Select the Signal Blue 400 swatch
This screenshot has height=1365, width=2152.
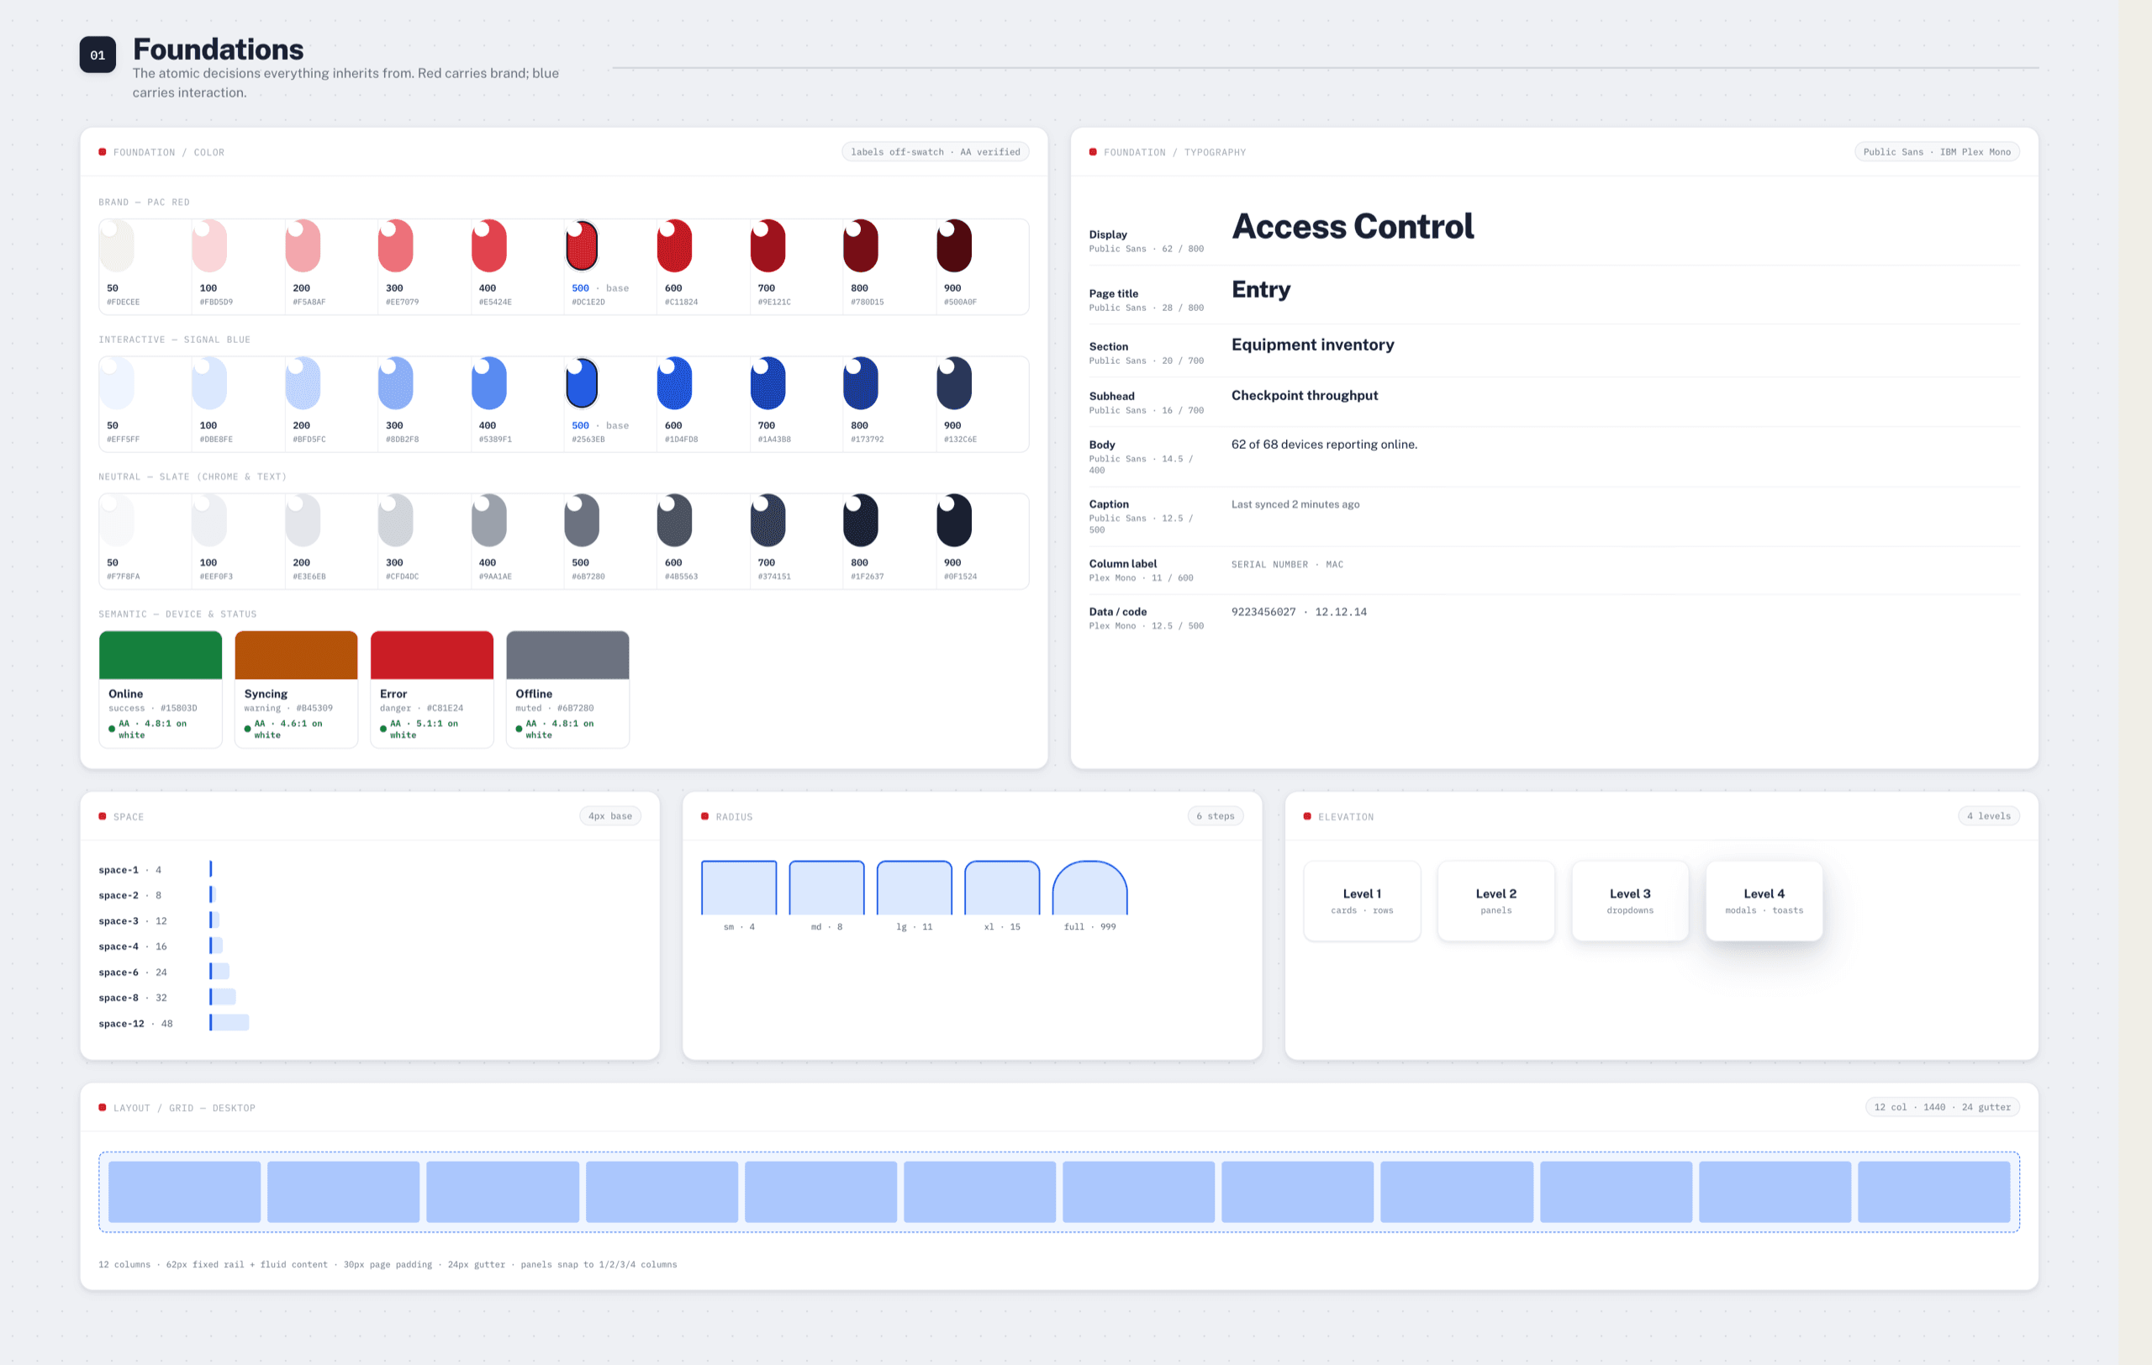489,383
